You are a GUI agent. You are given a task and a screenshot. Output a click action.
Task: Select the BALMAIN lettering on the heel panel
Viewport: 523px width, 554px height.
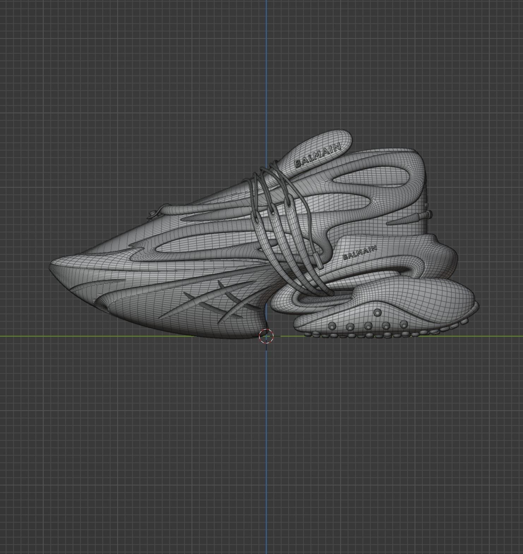[360, 253]
